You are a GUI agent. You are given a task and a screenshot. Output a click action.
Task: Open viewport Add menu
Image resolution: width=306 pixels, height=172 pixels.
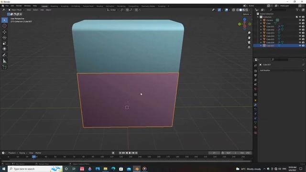[x=42, y=10]
